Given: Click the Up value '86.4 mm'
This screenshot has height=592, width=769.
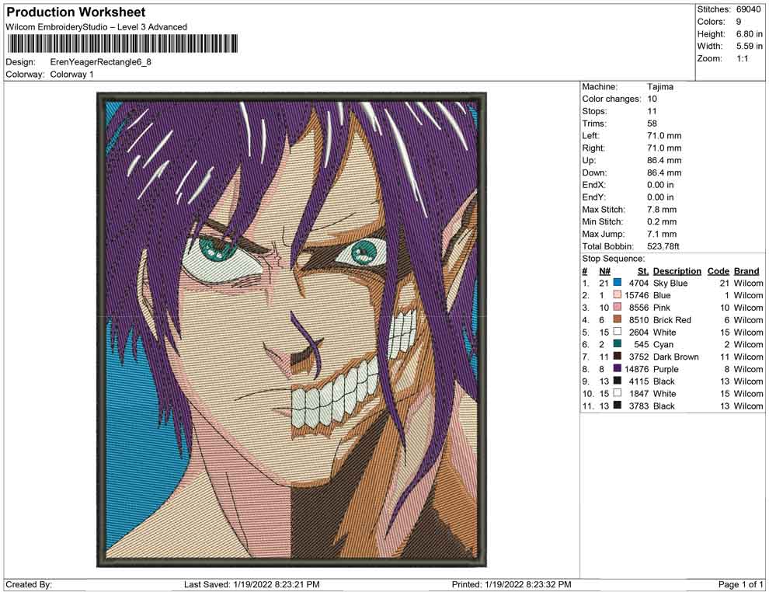Looking at the screenshot, I should tap(664, 160).
